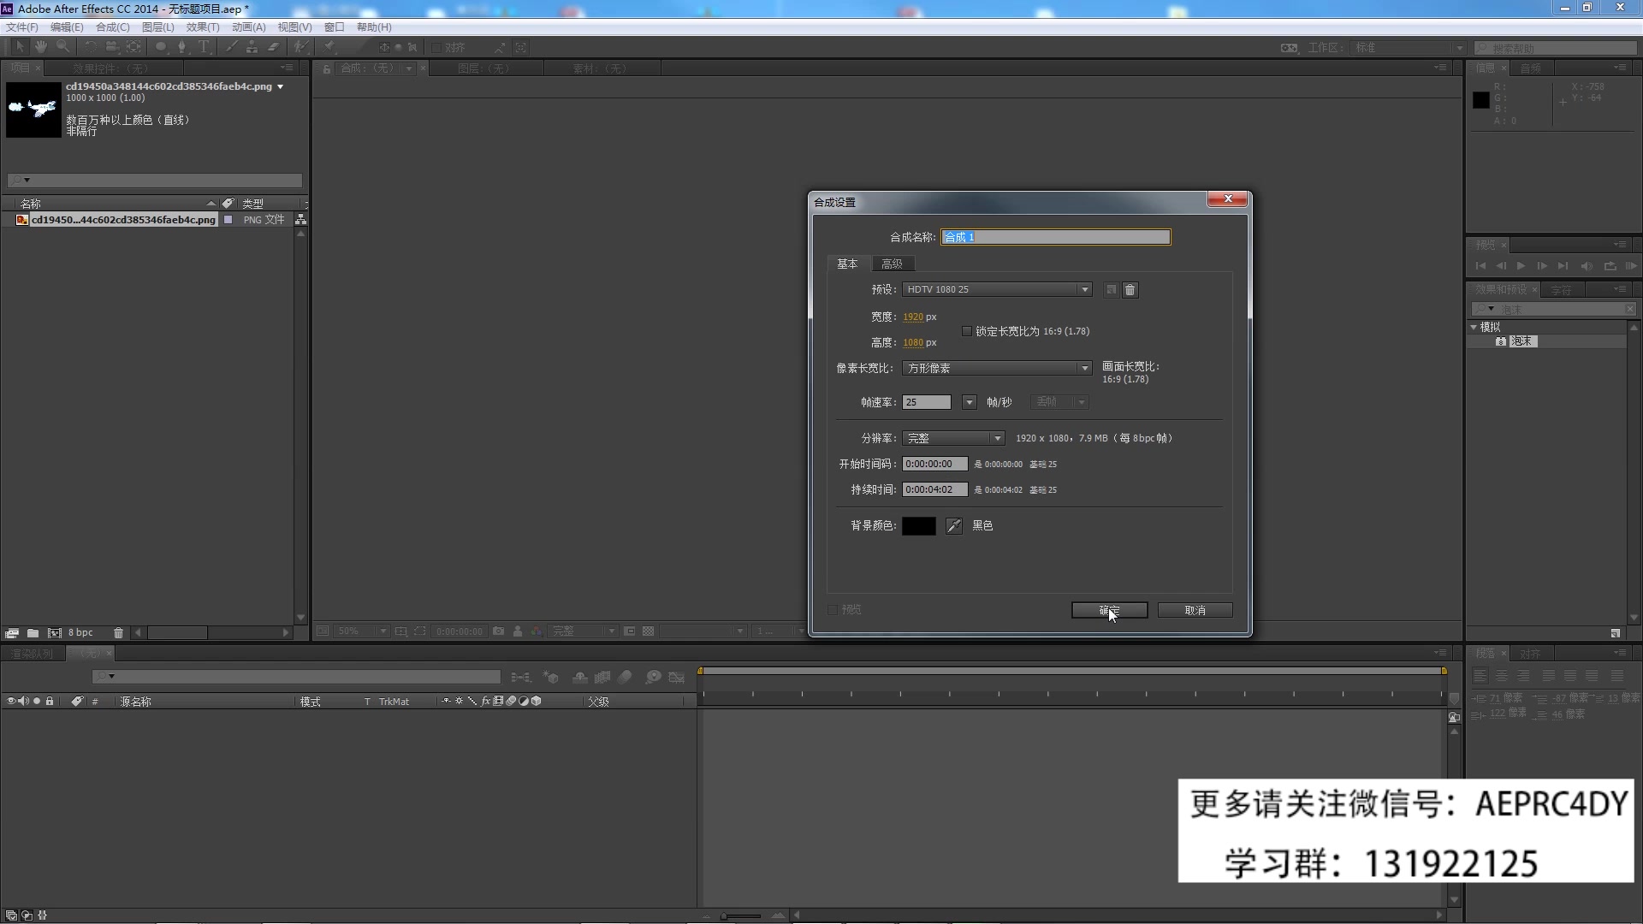Click the black background color swatch
The image size is (1643, 924).
tap(918, 526)
